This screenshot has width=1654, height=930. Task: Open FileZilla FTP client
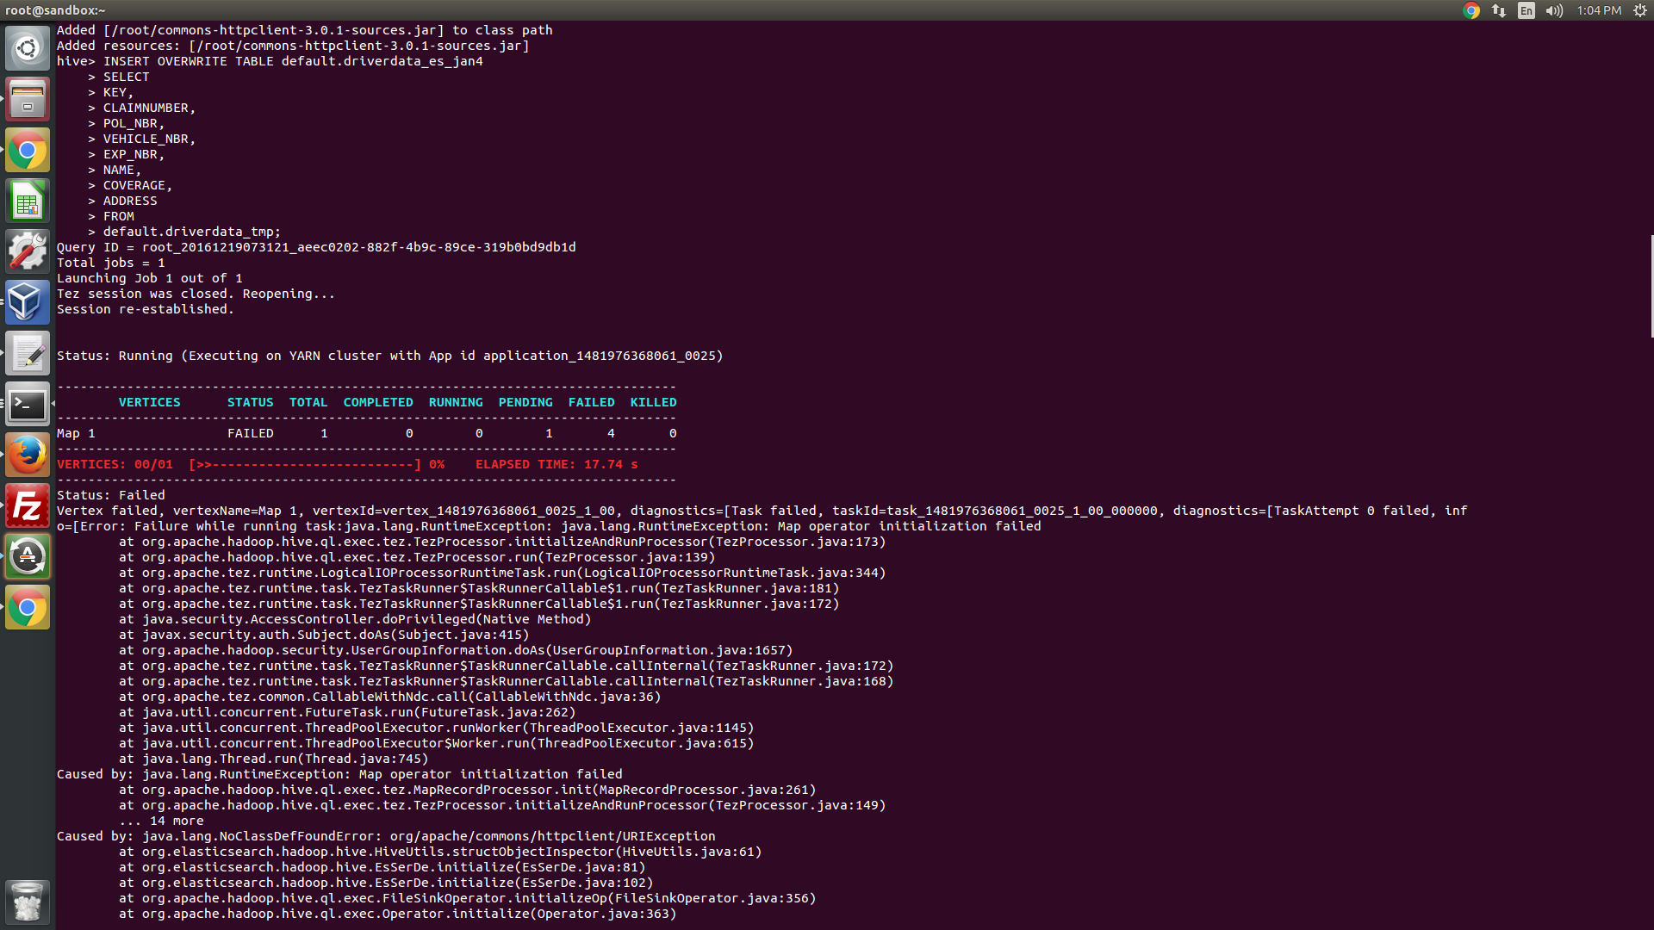pos(28,506)
